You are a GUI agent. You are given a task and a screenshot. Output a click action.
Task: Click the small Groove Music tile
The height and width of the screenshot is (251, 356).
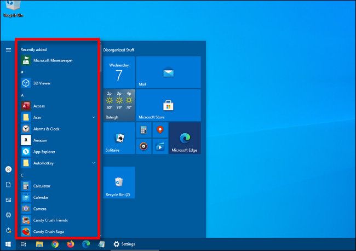[x=143, y=146]
